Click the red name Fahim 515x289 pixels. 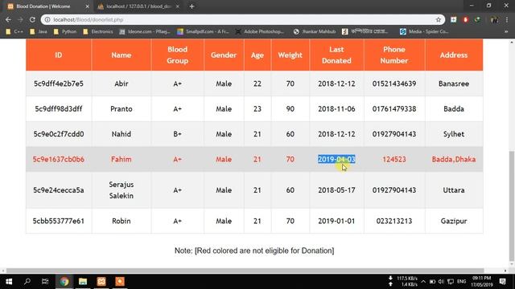pos(122,160)
